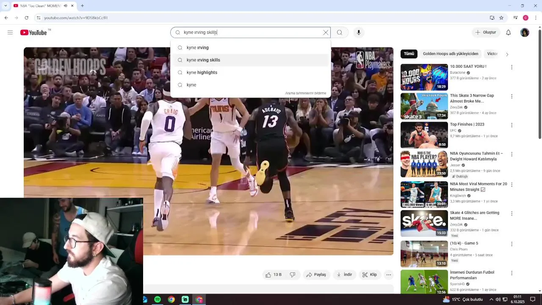542x305 pixels.
Task: View site information icon in address bar
Action: (x=39, y=18)
